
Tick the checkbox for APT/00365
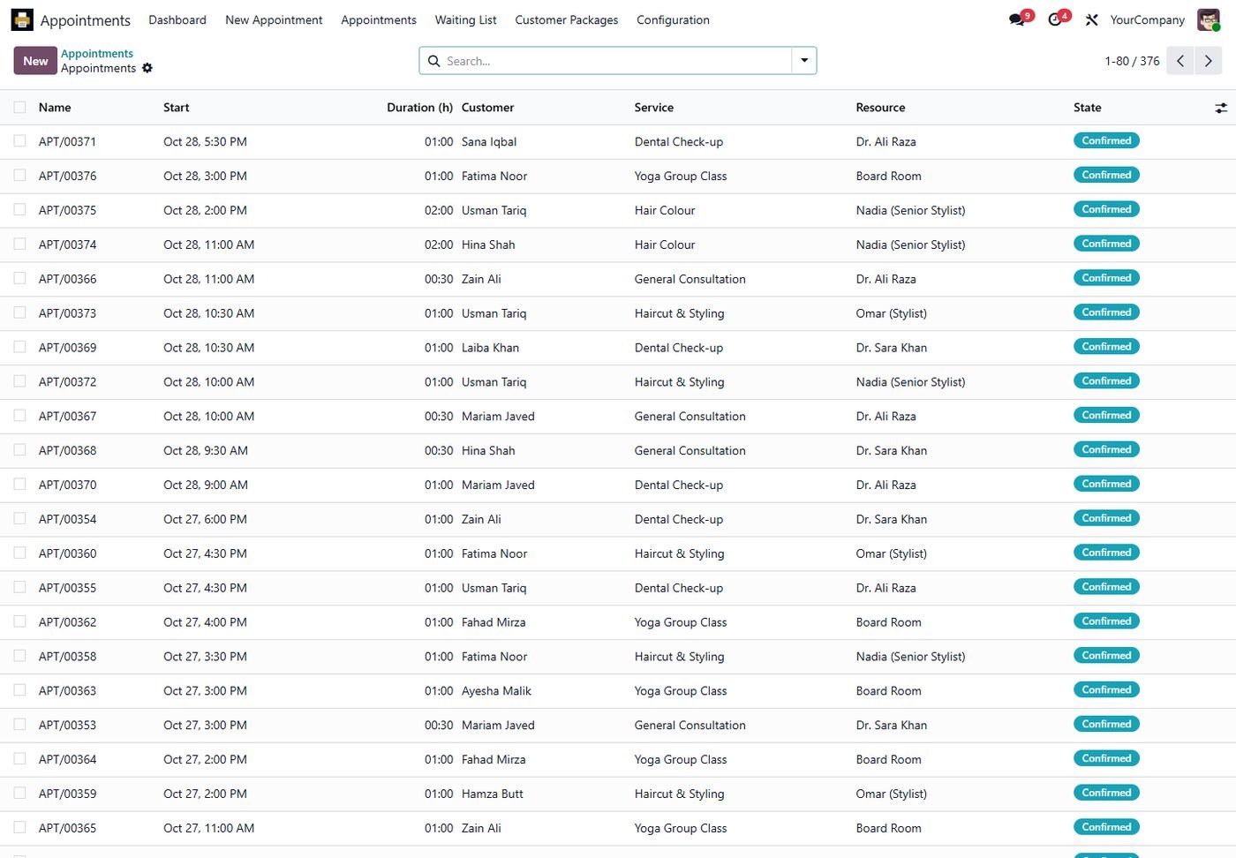tap(19, 828)
